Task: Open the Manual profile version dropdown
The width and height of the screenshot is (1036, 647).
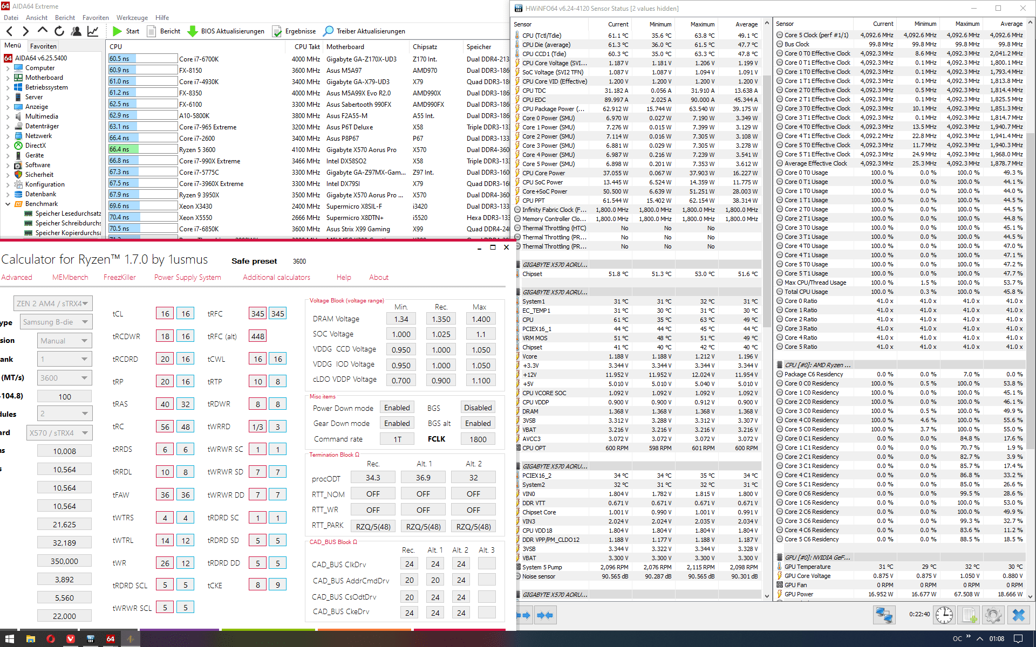Action: coord(65,341)
